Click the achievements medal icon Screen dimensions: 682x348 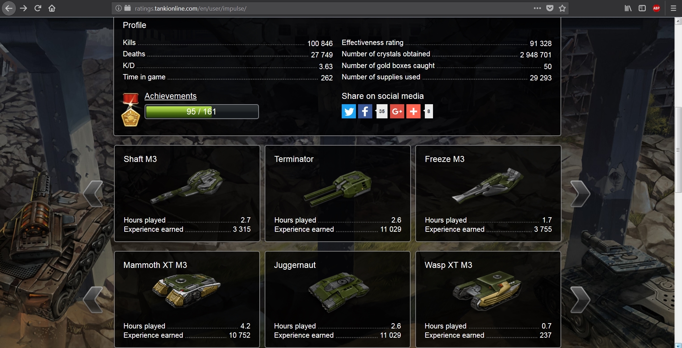131,110
